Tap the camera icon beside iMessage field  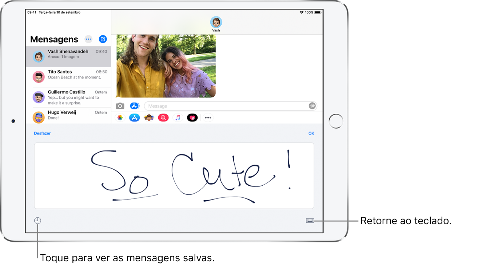(x=120, y=106)
